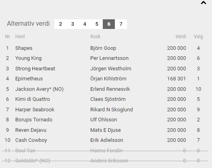
Task: Select alternative value tab 3
Action: point(73,24)
